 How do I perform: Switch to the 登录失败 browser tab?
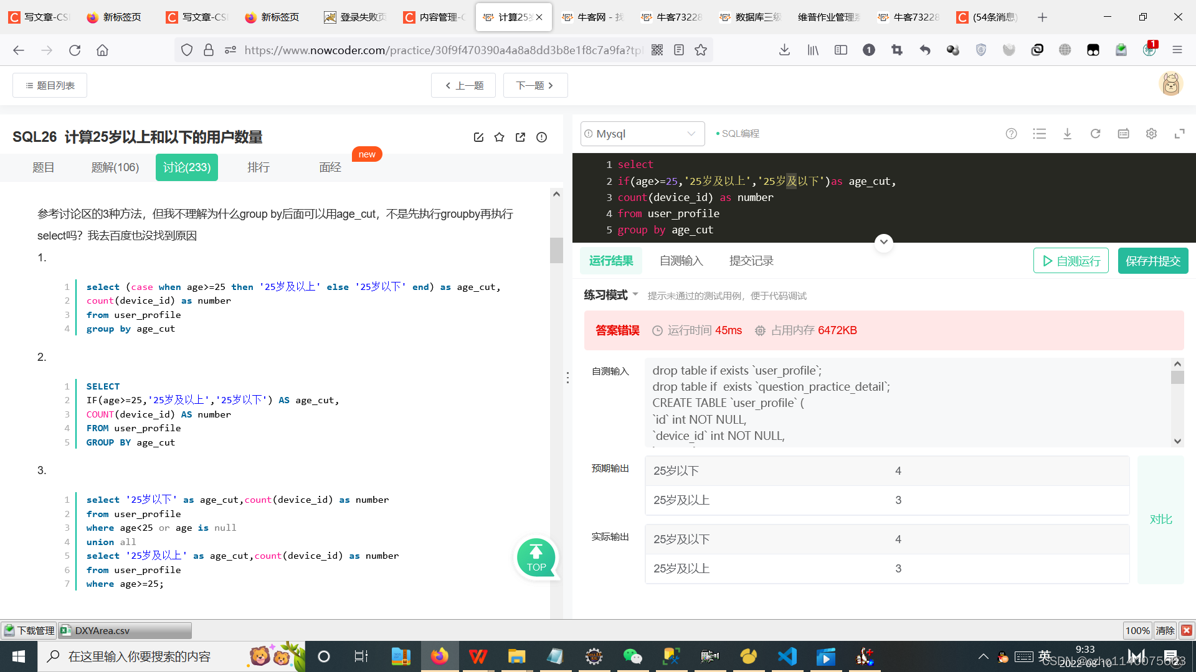pos(355,17)
